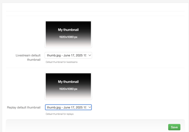Click the "Default thumbnail for replays" hint text
Viewport: 189px width, 132px height.
click(x=60, y=114)
